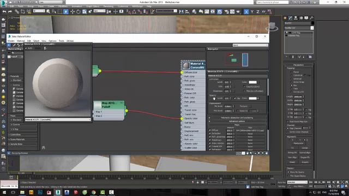Open the Windows Start menu
The width and height of the screenshot is (349, 196).
(x=4, y=192)
